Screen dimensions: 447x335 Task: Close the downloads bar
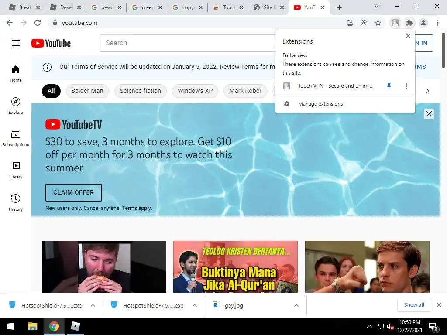pyautogui.click(x=439, y=305)
